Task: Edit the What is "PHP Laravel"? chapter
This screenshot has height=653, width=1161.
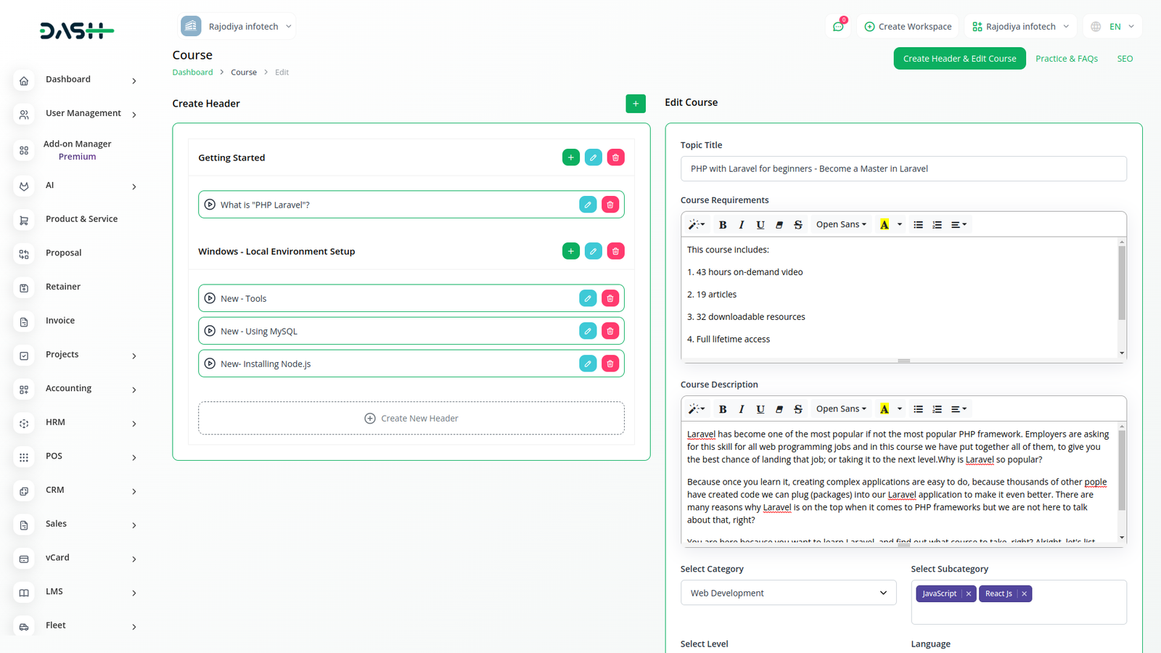Action: point(588,205)
